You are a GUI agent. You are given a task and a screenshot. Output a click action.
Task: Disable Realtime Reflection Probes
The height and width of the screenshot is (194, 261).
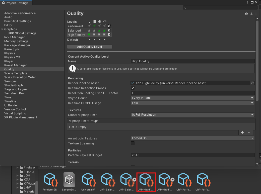tap(133, 88)
